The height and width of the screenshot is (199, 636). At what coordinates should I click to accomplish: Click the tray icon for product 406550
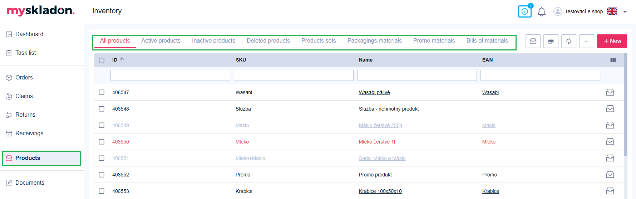(x=610, y=142)
